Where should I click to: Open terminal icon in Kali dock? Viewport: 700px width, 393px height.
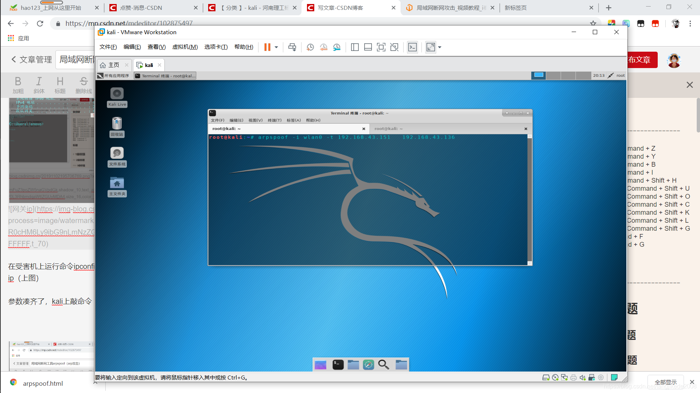click(338, 365)
